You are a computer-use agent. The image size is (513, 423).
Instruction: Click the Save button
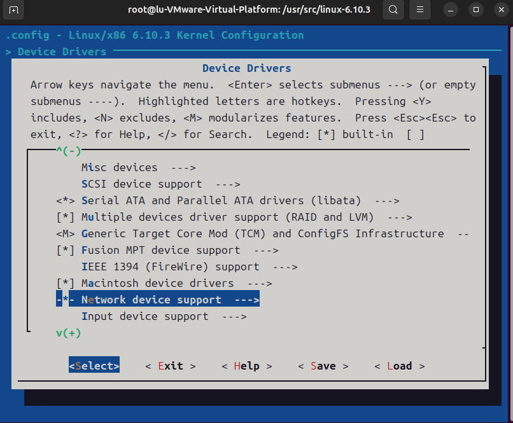323,366
